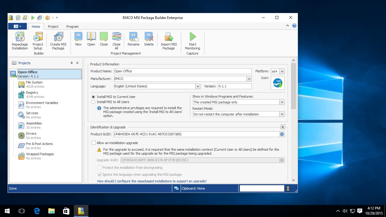Viewport: 386px width, 217px height.
Task: Pin the Projects panel
Action: coord(71,63)
